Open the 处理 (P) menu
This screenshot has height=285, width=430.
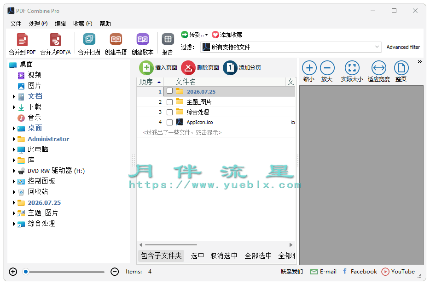click(x=38, y=24)
